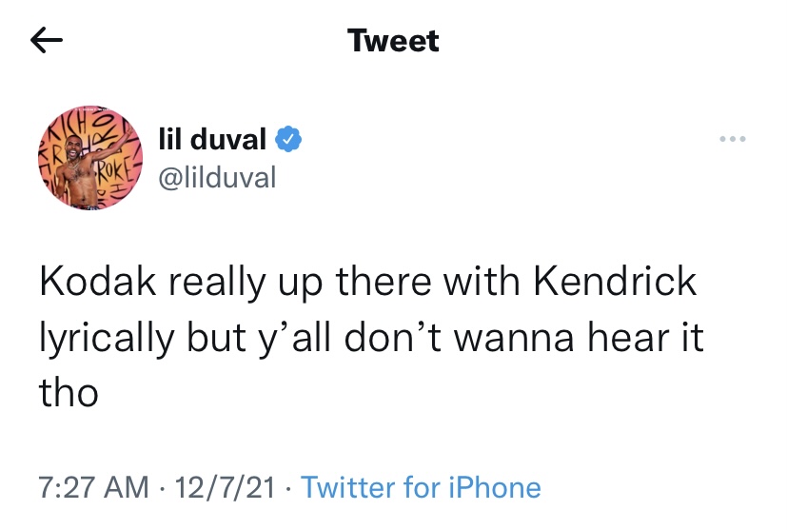The width and height of the screenshot is (787, 530).
Task: Click the word lyrically in the tweet
Action: pyautogui.click(x=107, y=339)
